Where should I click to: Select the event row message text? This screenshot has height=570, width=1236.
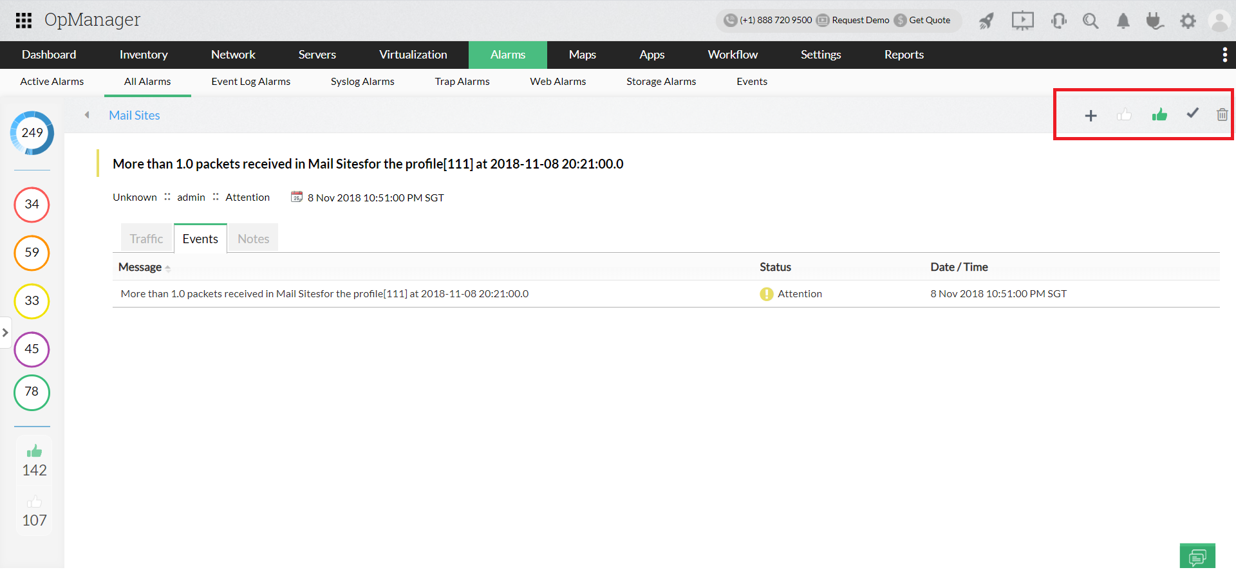point(324,294)
